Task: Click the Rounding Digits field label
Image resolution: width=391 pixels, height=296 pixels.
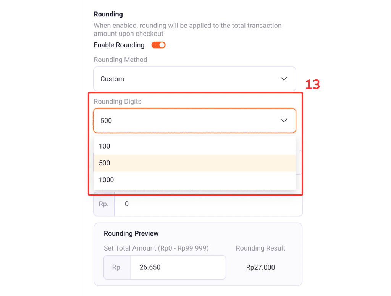Action: [x=118, y=102]
